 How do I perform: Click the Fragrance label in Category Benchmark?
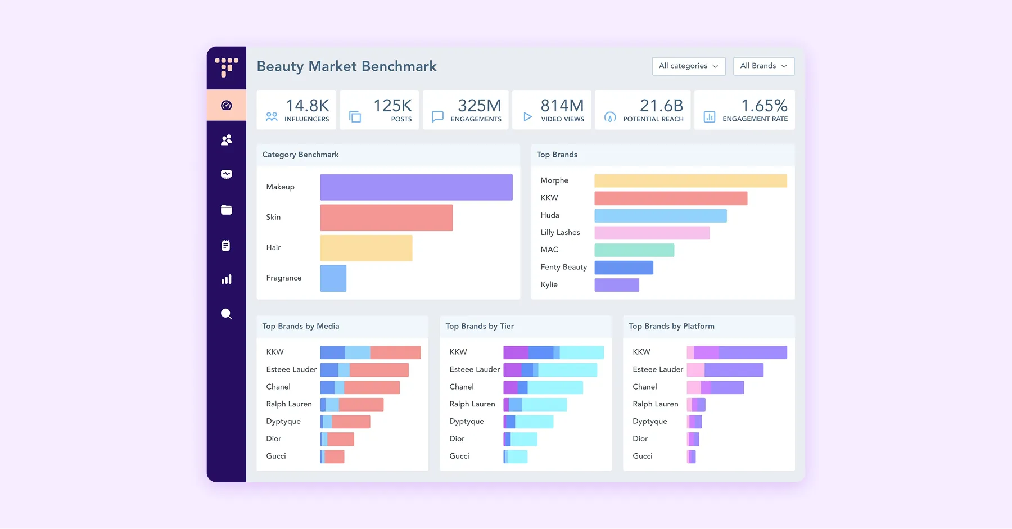click(284, 278)
